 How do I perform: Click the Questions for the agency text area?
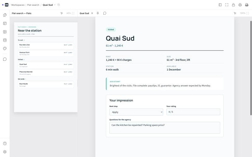coord(165,128)
